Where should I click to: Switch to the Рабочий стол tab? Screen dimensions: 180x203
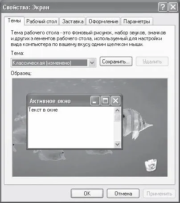[x=41, y=21]
